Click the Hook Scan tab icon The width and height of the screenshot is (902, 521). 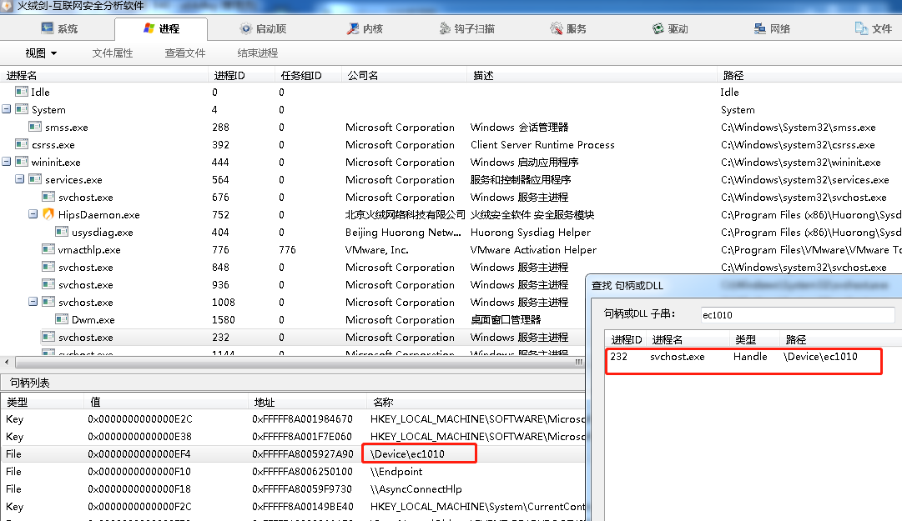point(446,28)
